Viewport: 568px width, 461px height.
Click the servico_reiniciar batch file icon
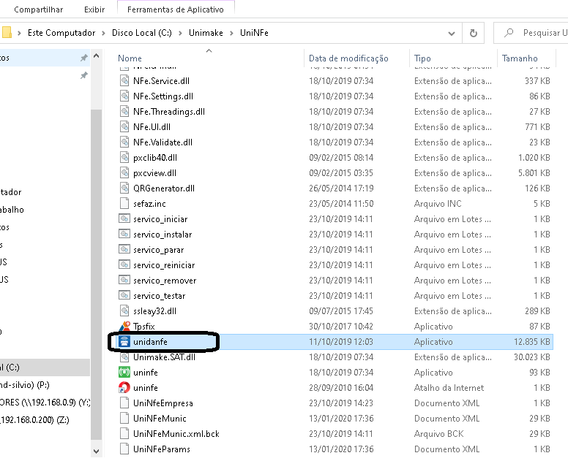pos(124,265)
